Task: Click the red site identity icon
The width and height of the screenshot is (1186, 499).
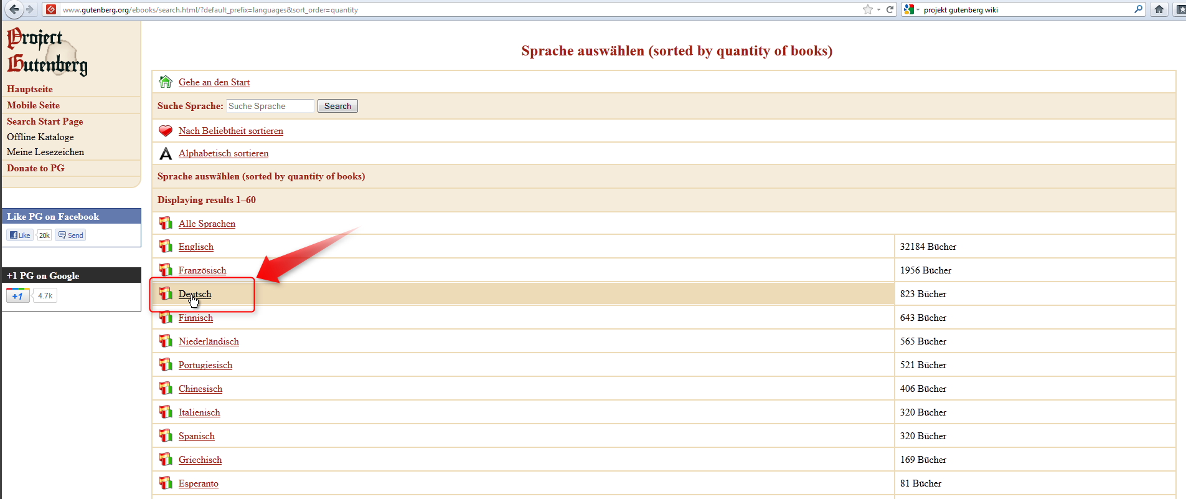Action: 51,9
